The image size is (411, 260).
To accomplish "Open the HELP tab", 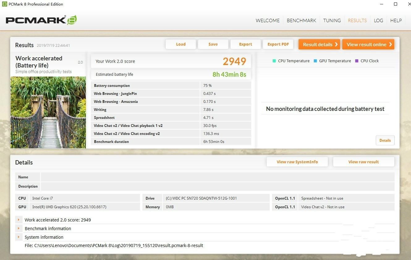I will coord(396,20).
